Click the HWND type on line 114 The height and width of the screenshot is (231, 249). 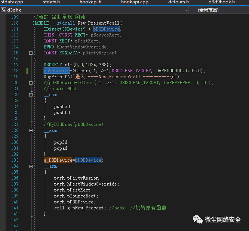click(49, 47)
